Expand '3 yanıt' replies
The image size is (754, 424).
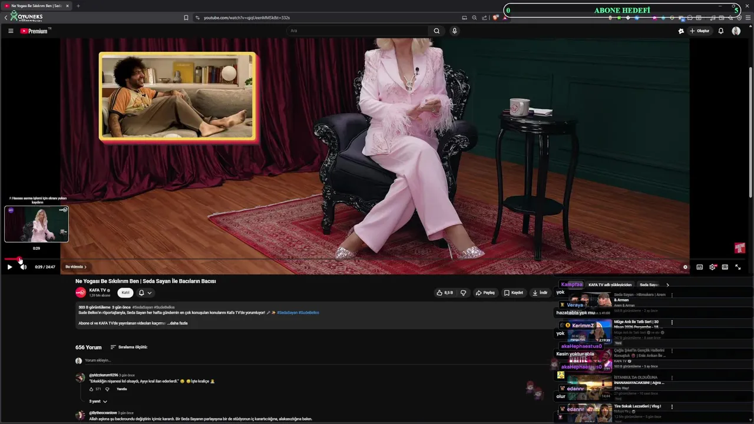pyautogui.click(x=98, y=402)
